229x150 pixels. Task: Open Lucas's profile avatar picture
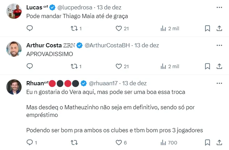(14, 11)
